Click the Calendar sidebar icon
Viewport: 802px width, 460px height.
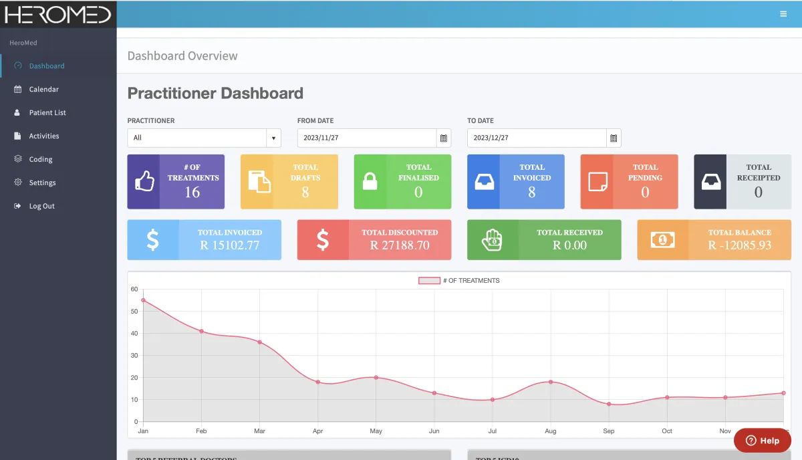(x=18, y=89)
